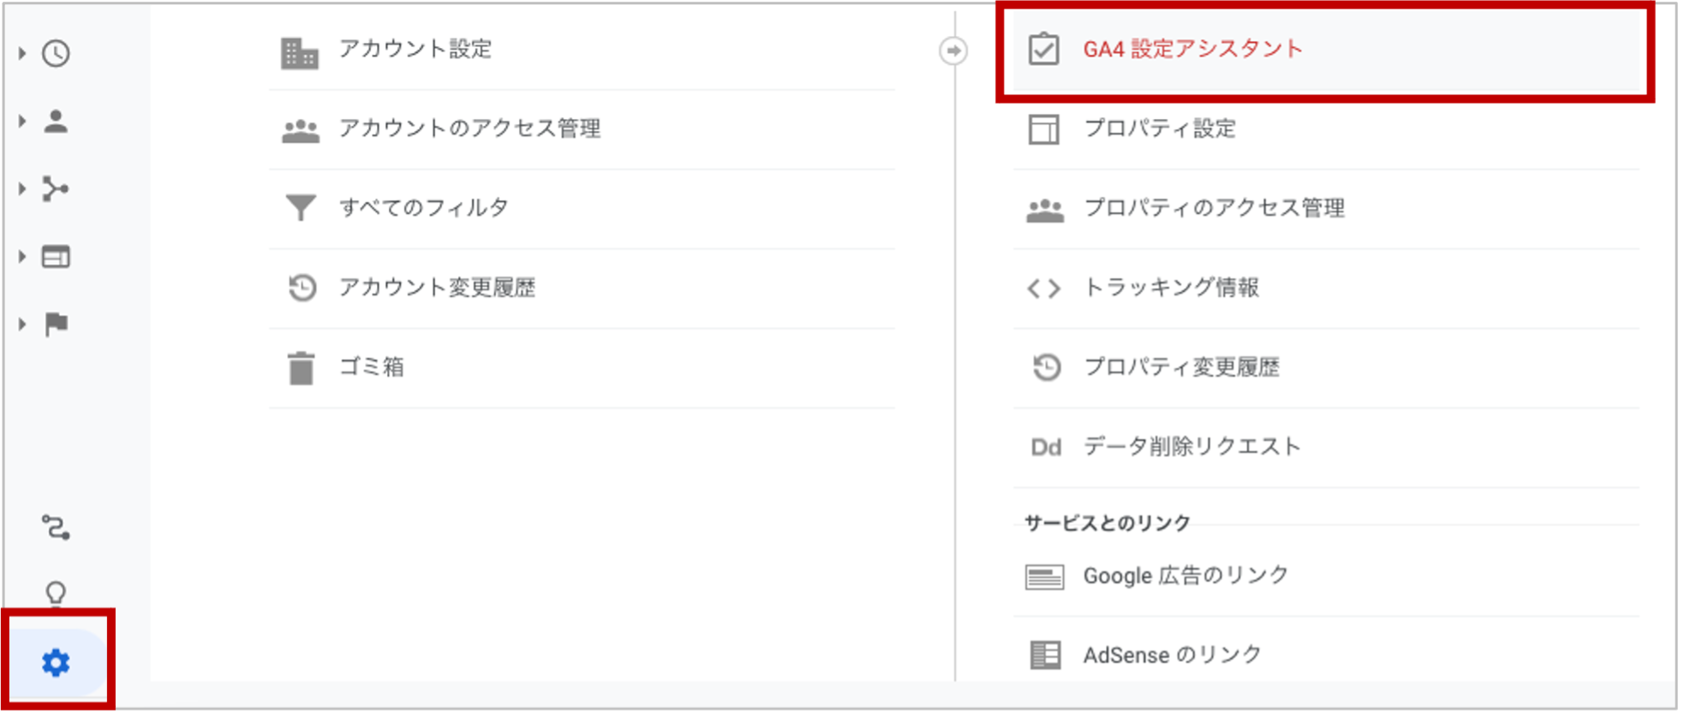
Task: Expand the arrow beside the person icon
Action: pos(21,121)
